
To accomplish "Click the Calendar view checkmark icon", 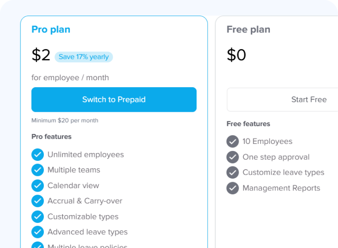I will point(38,186).
